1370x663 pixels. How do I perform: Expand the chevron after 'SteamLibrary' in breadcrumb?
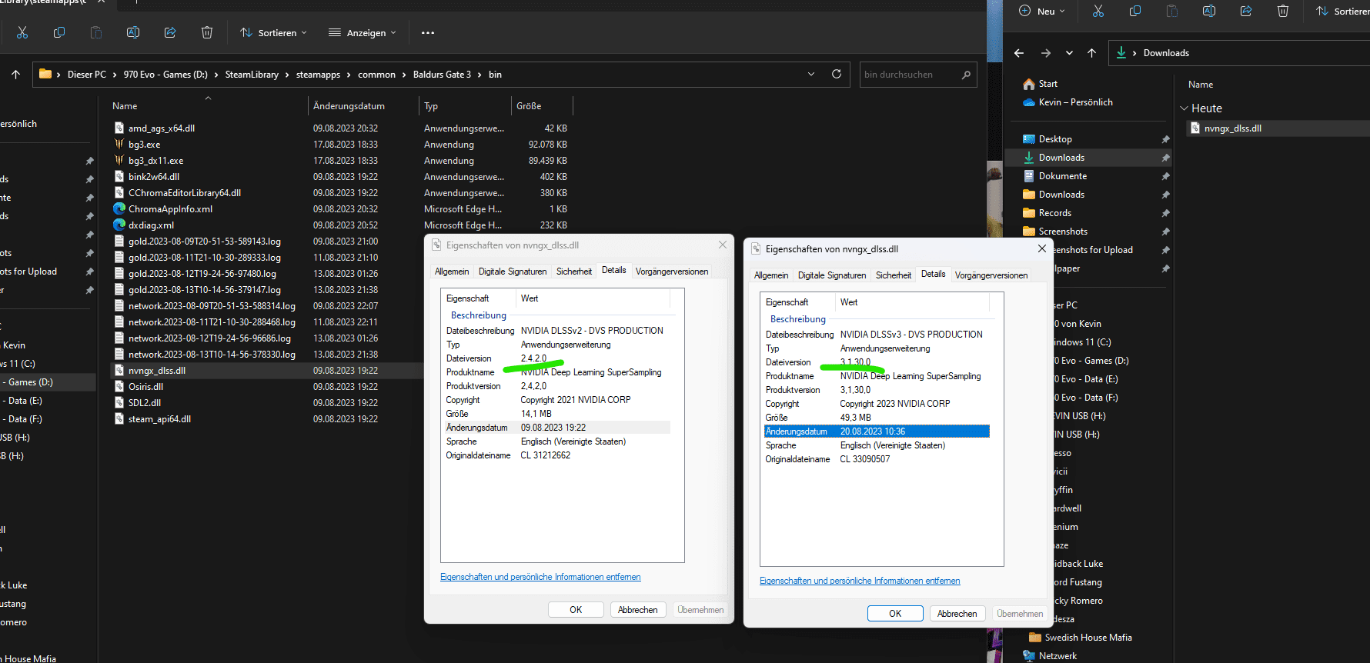tap(287, 75)
